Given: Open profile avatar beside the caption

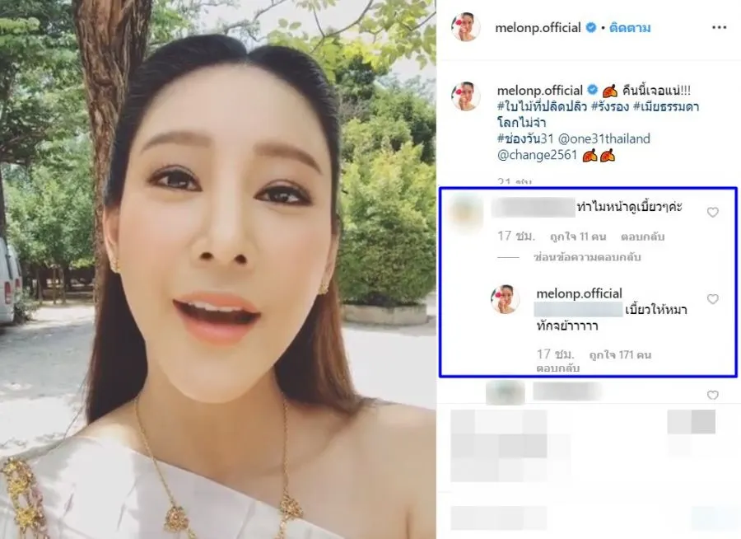Looking at the screenshot, I should [x=465, y=96].
